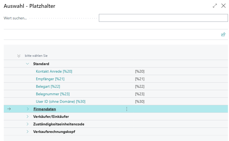Click the share/export icon
This screenshot has width=229, height=141.
coord(223,34)
